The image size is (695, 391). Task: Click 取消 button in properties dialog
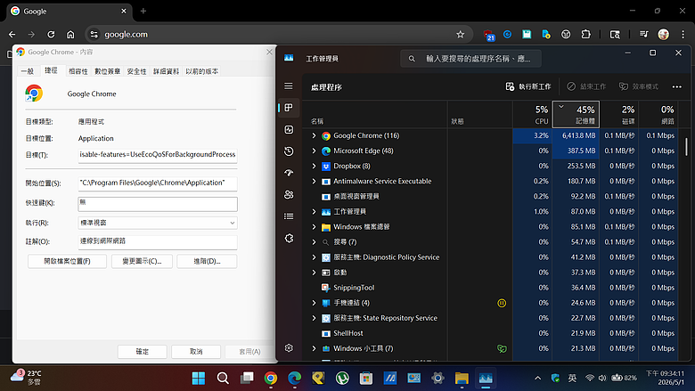click(x=196, y=352)
